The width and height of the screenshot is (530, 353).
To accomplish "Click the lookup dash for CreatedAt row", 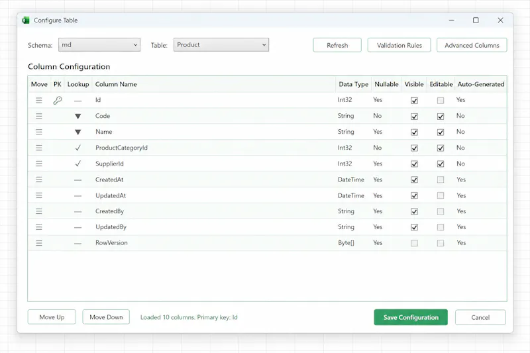I will point(78,180).
